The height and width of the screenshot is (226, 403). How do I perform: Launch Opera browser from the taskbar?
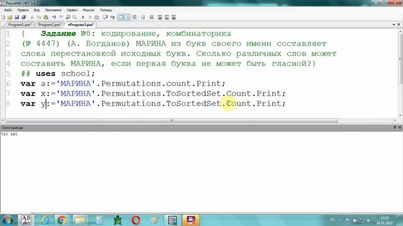pos(136,220)
